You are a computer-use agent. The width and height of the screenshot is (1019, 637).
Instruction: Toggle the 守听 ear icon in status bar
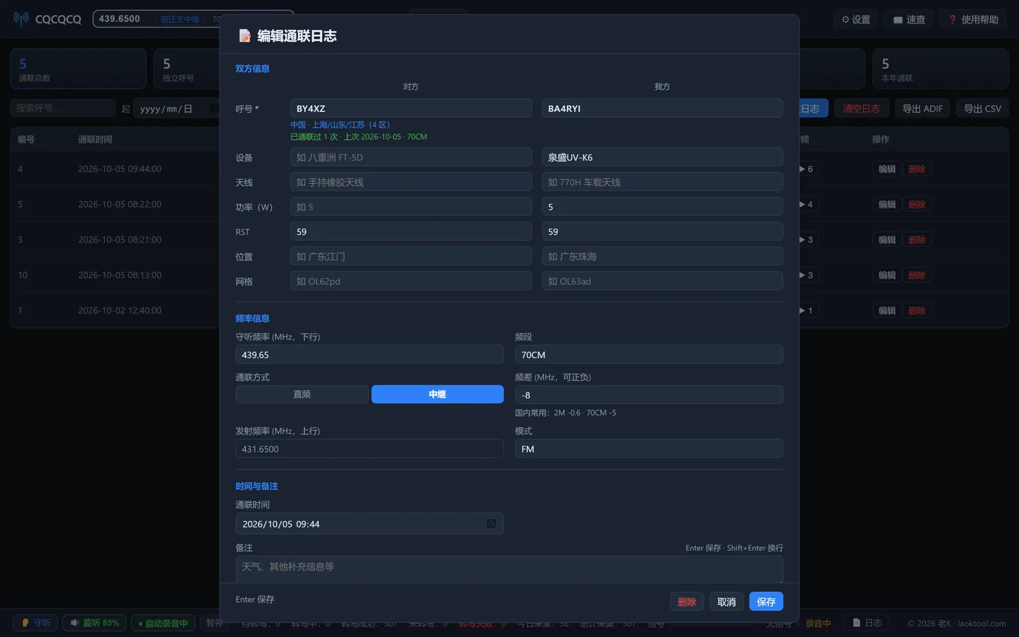coord(35,623)
